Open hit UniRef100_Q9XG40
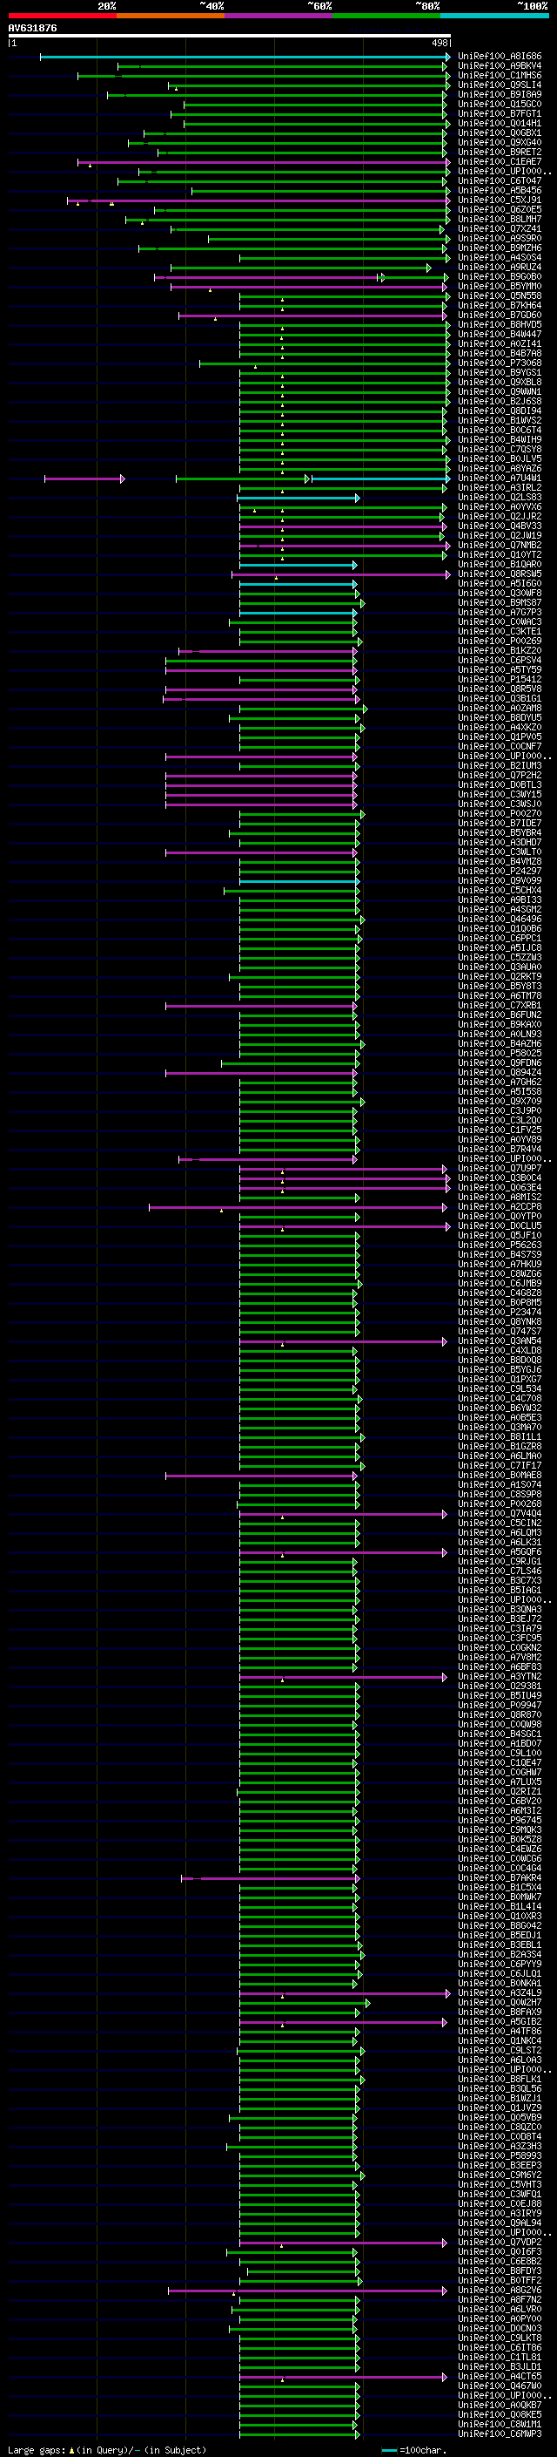557x2457 pixels. click(x=500, y=142)
